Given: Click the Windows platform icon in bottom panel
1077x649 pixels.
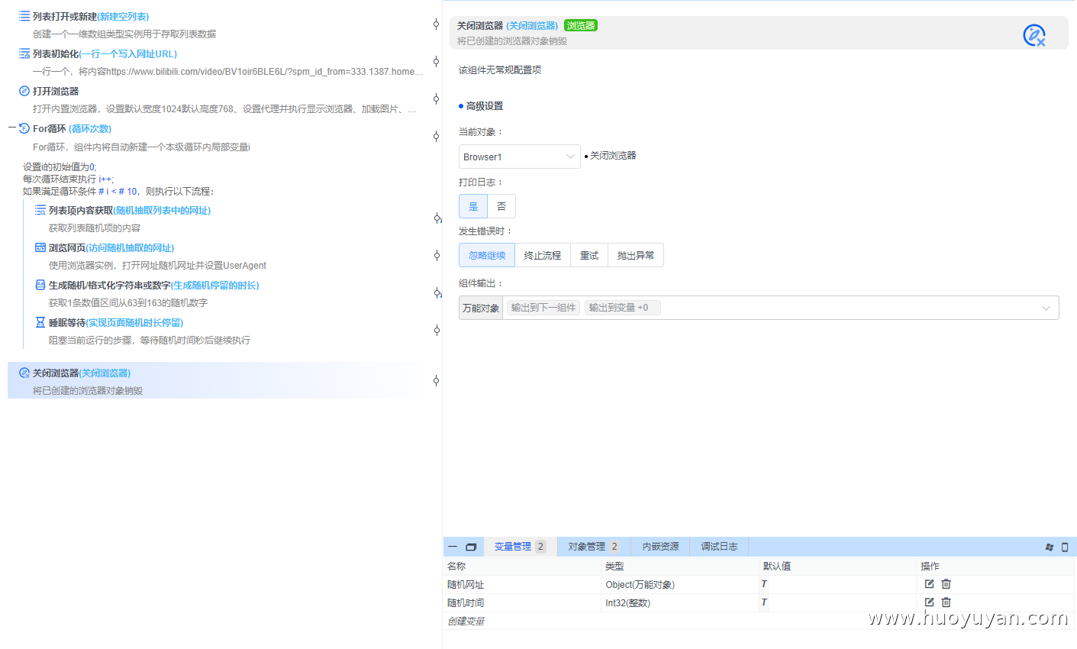Looking at the screenshot, I should click(1050, 547).
